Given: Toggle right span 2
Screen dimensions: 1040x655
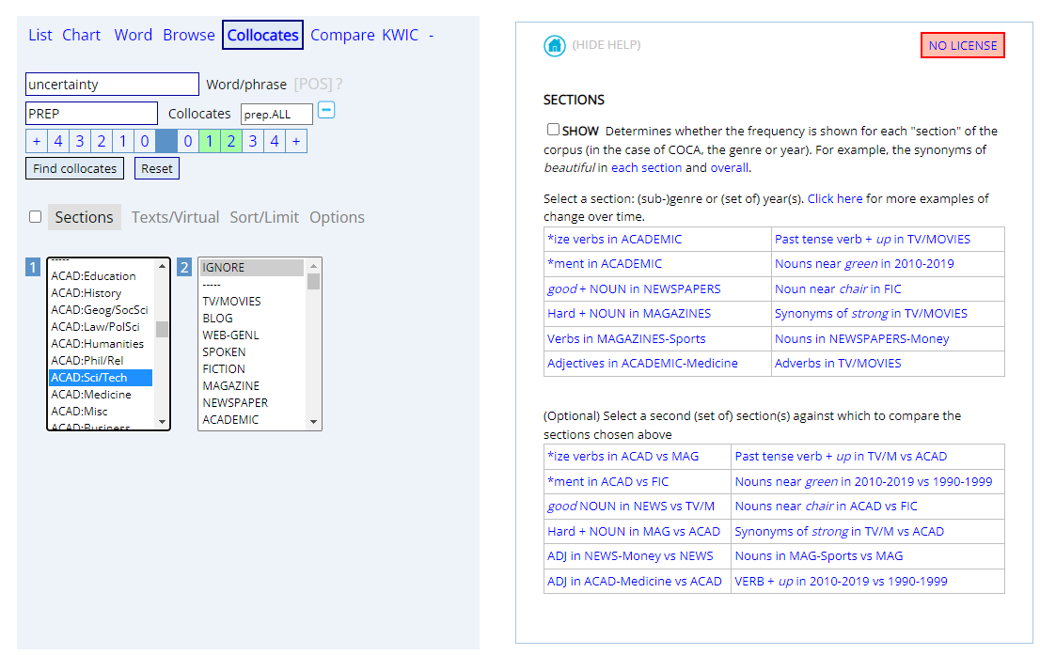Looking at the screenshot, I should click(x=230, y=141).
